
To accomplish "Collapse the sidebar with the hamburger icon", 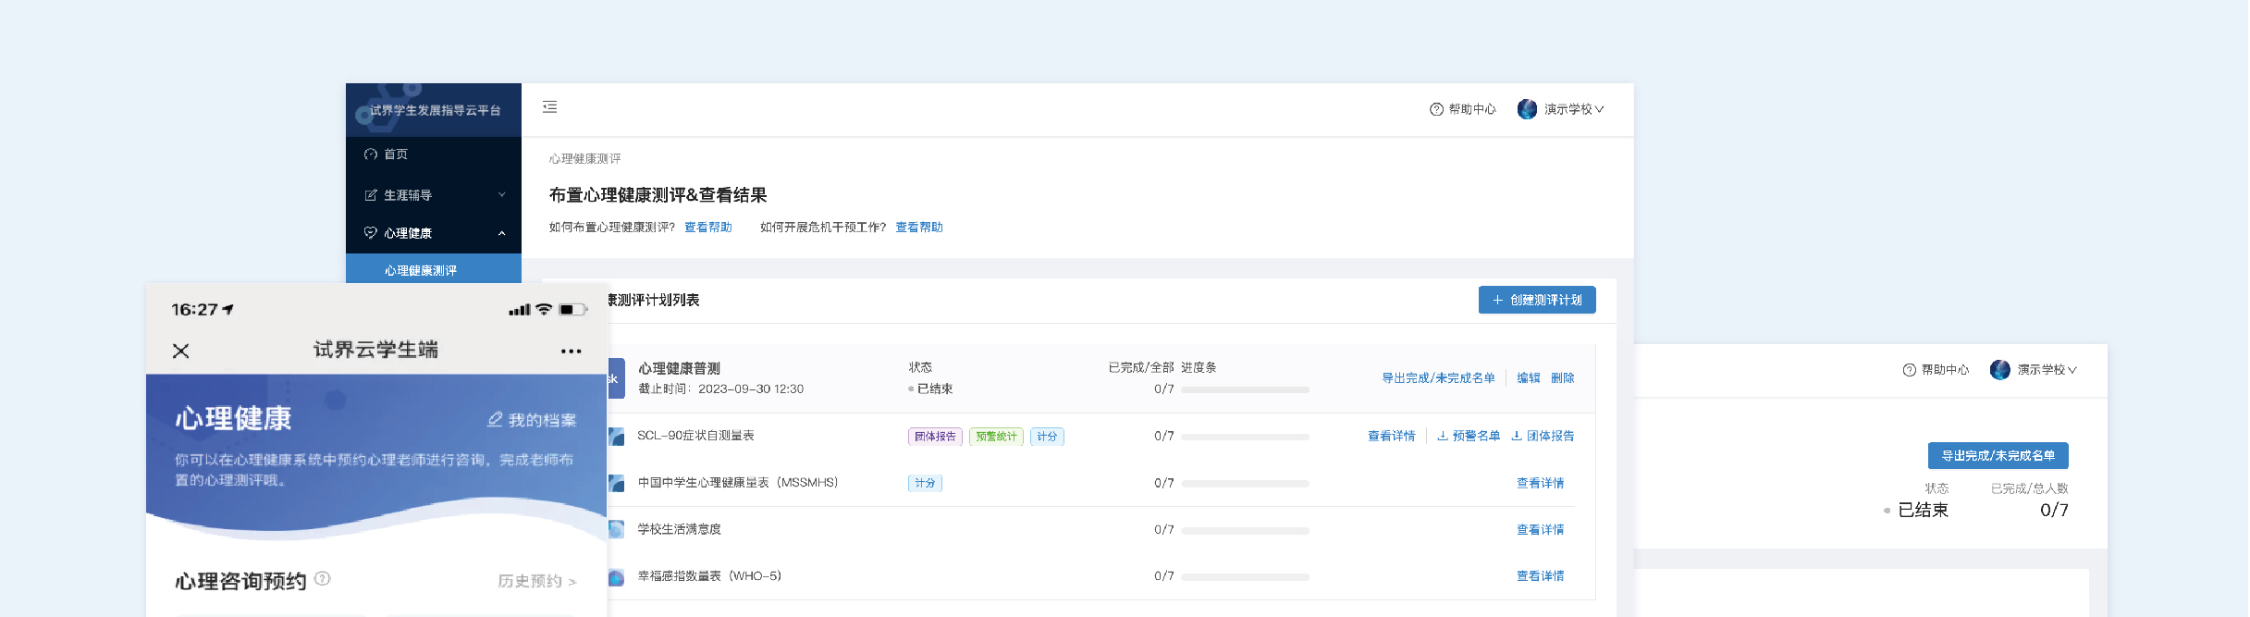I will click(549, 107).
